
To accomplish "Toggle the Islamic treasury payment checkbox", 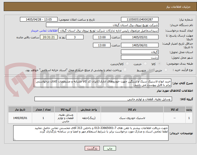I will click(x=125, y=70).
